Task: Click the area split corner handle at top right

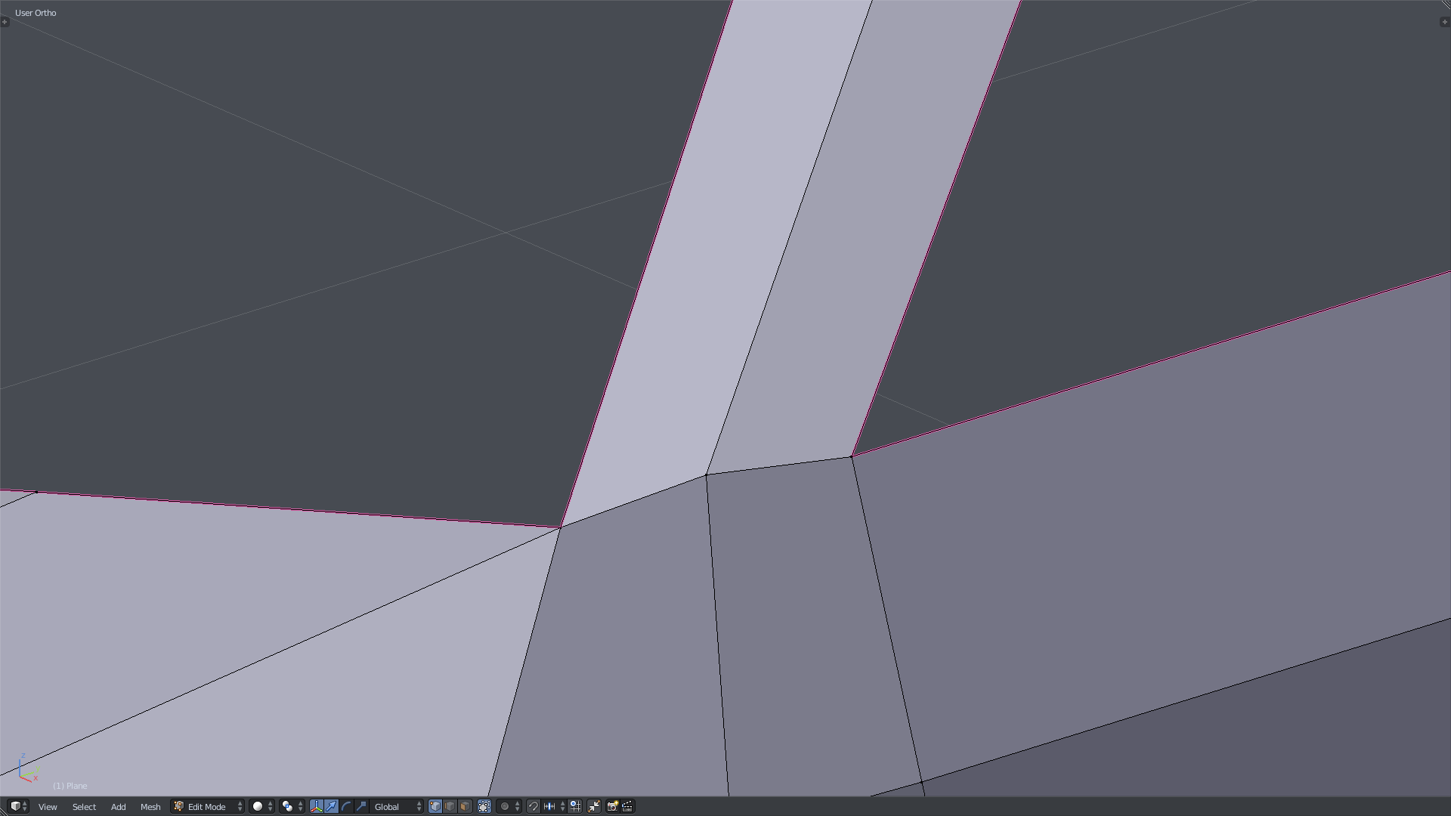Action: pos(1446,5)
